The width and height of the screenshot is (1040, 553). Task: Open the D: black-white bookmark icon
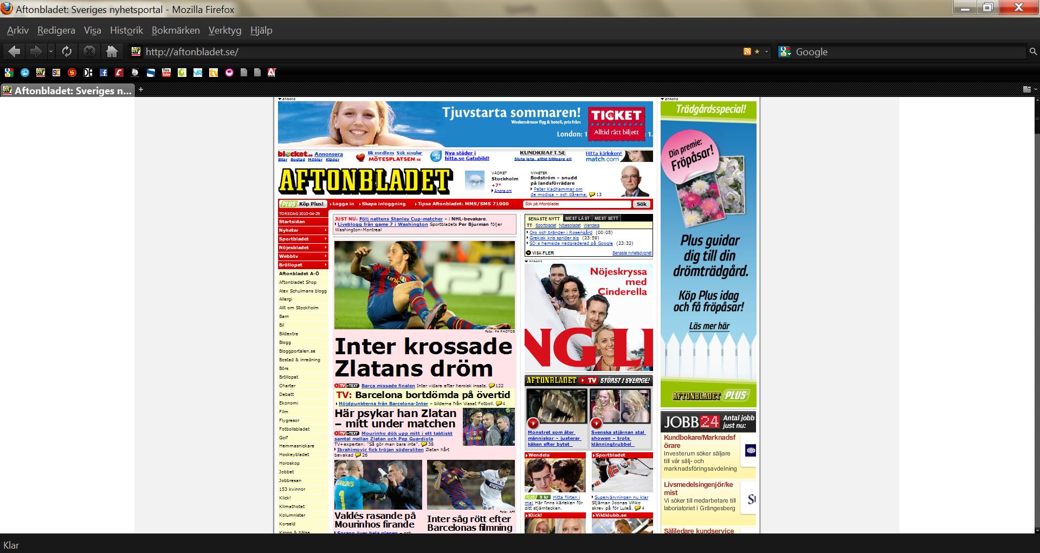click(x=88, y=72)
